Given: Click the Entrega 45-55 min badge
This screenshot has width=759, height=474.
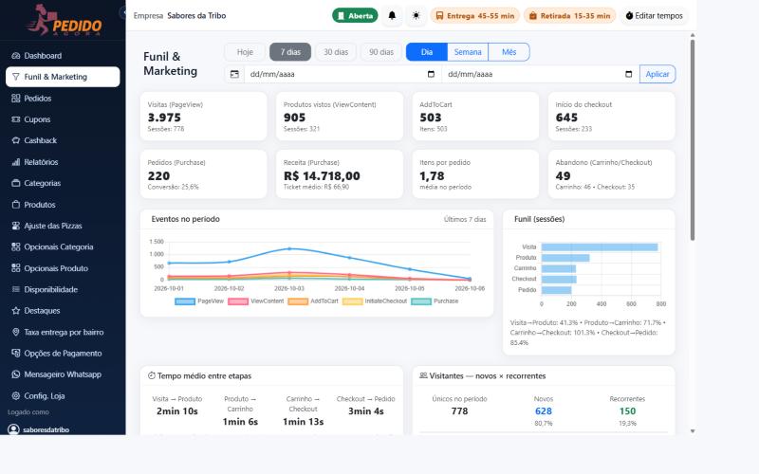Looking at the screenshot, I should point(475,15).
